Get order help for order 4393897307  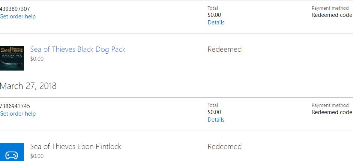tap(18, 17)
